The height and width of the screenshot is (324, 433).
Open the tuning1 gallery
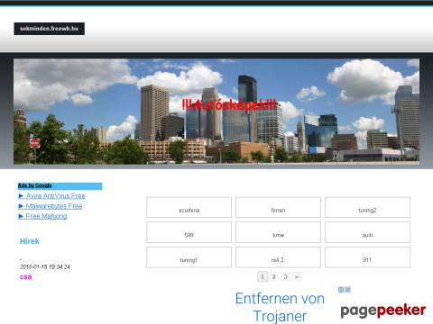pos(189,257)
